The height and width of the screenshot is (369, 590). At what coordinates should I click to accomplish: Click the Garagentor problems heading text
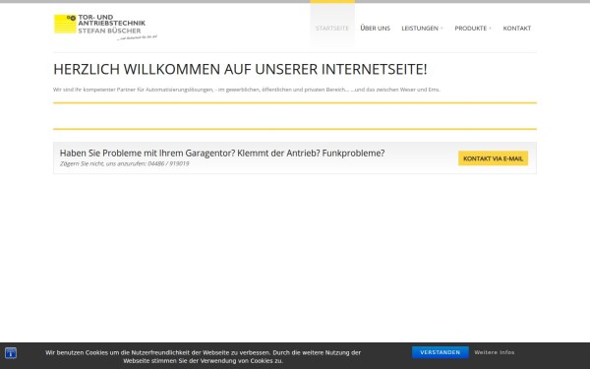click(x=222, y=154)
